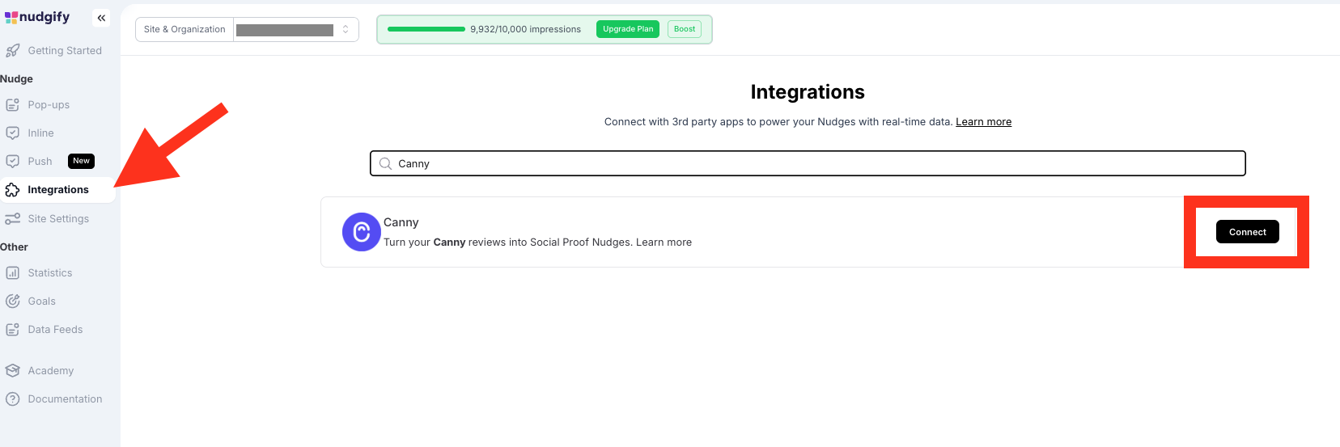Focus the integrations search field containing Canny
Screen dimensions: 1340x447
pos(808,163)
